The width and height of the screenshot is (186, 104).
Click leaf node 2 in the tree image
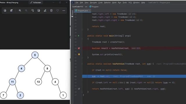[x=20, y=95]
